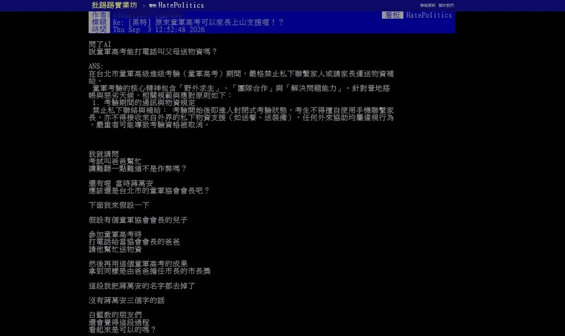Click the line 看起來是可以的嗎？
Screen dimensions: 565x336
[x=122, y=330]
